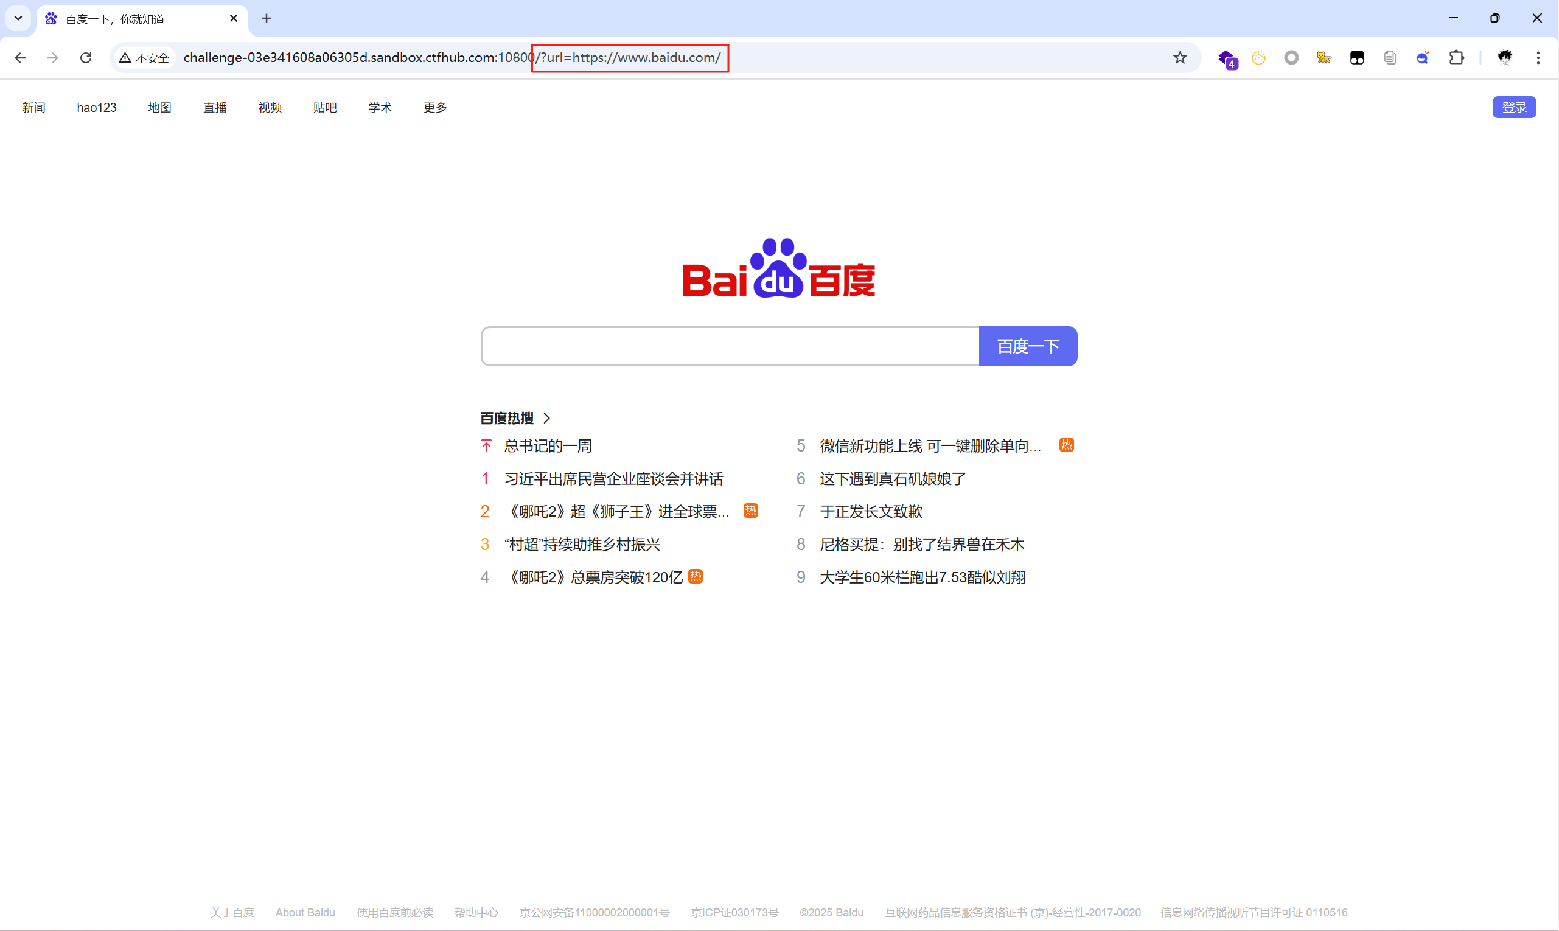Click the Baidu logo image

pos(778,268)
